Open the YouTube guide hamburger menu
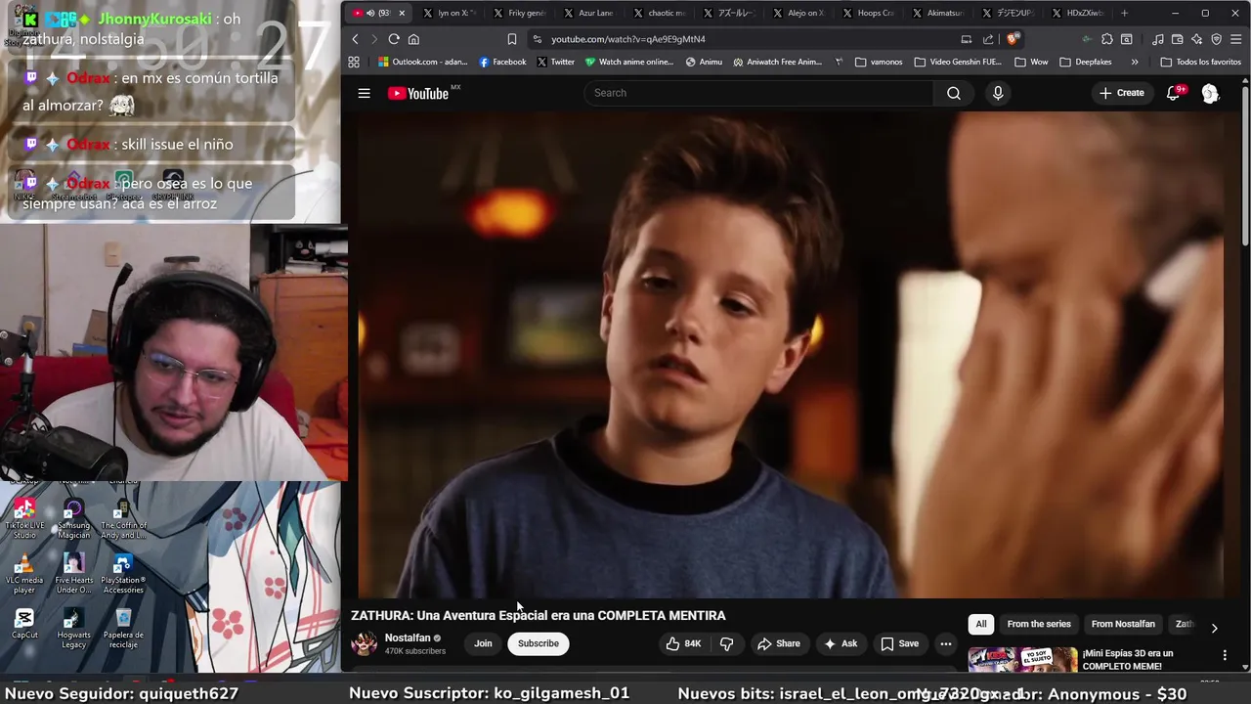The width and height of the screenshot is (1251, 704). [x=364, y=93]
